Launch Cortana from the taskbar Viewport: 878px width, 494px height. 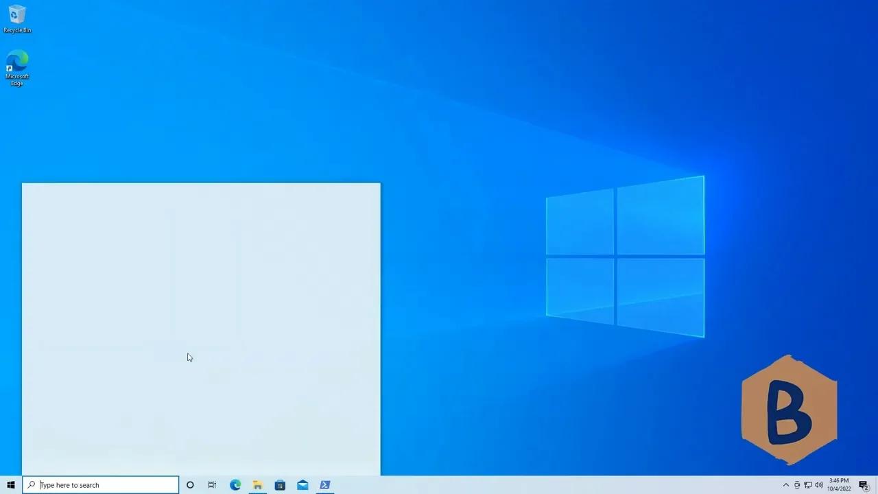(190, 485)
